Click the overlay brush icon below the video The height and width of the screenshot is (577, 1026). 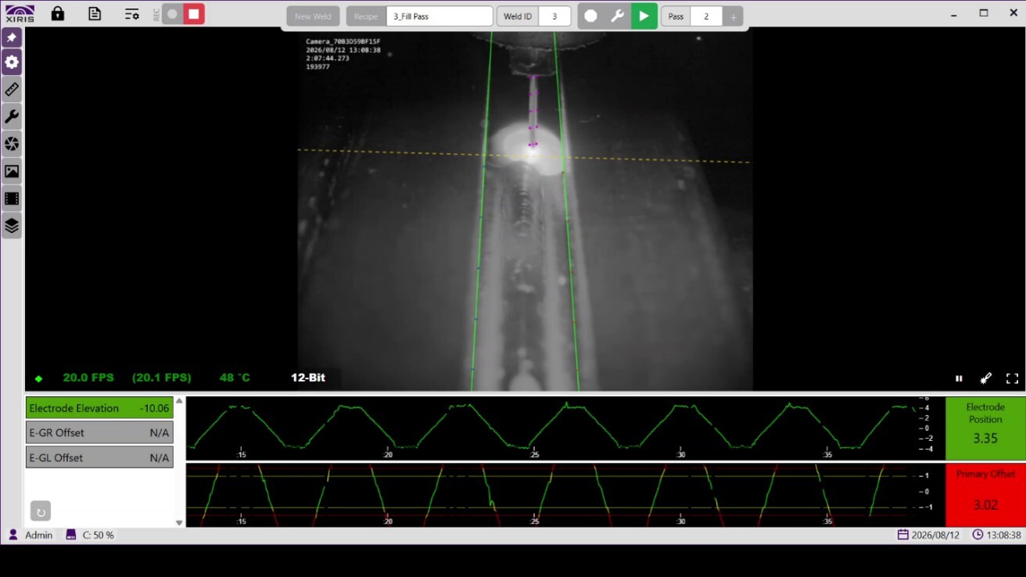click(985, 378)
